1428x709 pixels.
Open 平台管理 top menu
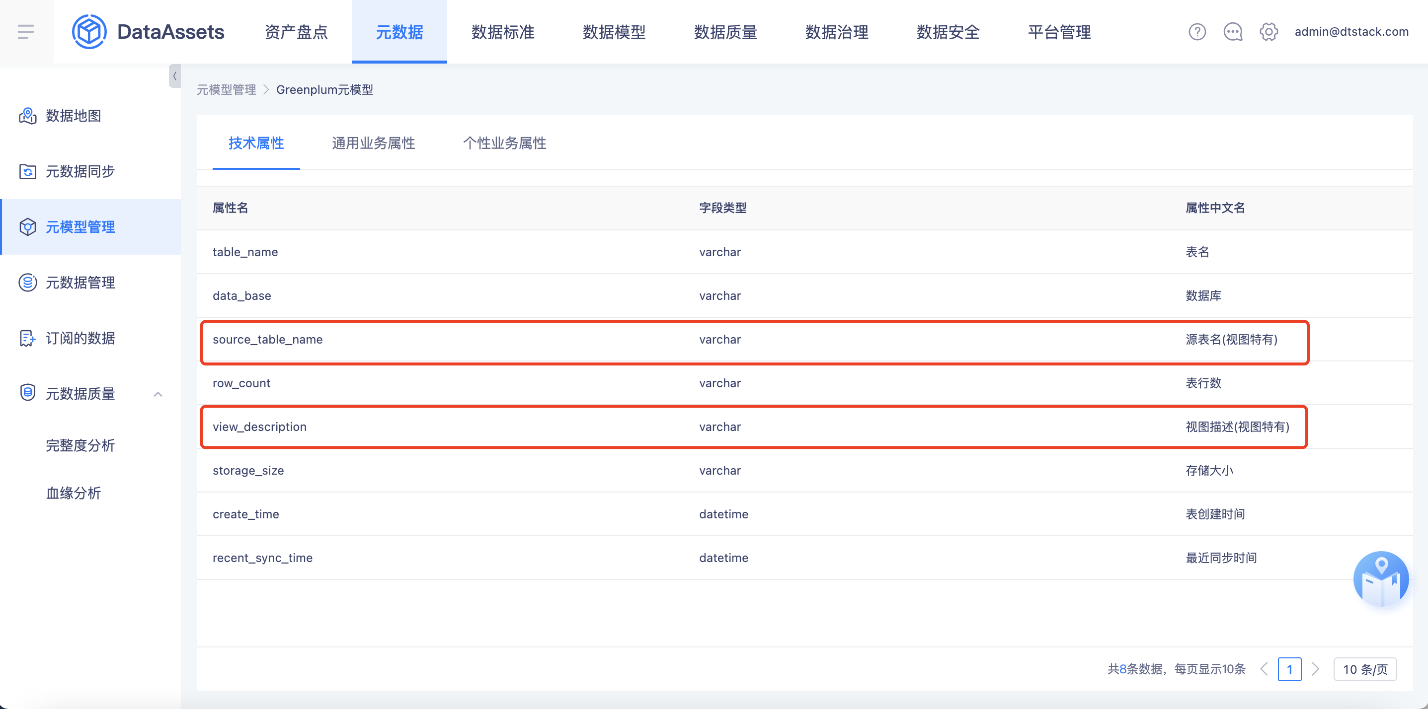(1059, 32)
